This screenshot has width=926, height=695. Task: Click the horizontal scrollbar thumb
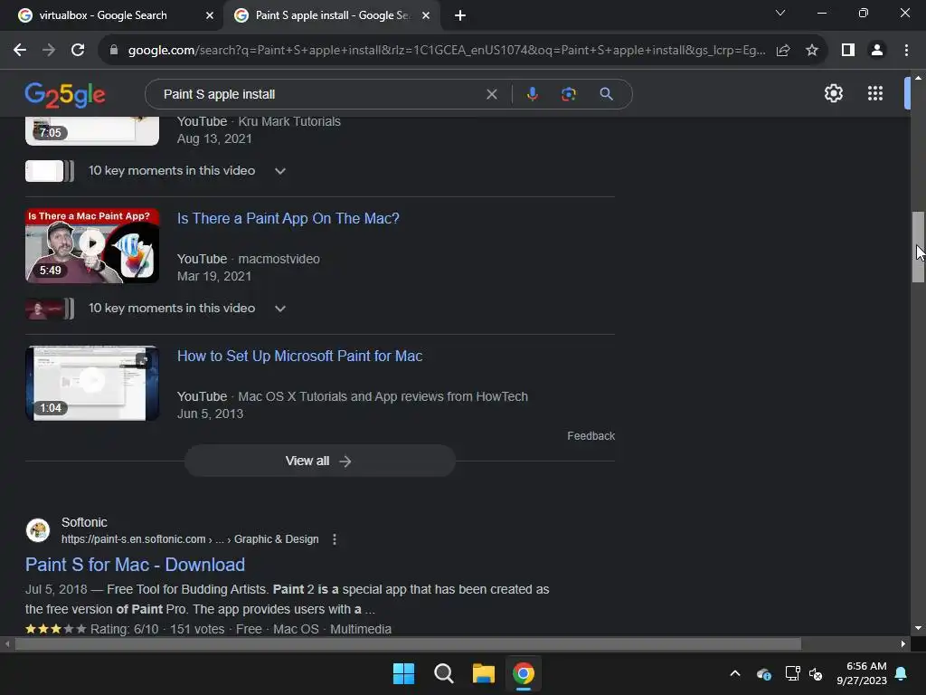click(x=408, y=643)
